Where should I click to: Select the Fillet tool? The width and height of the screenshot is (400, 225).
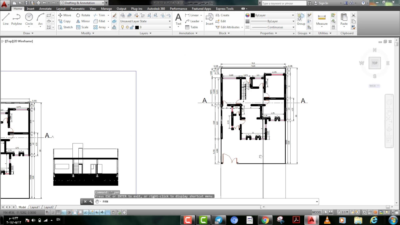(99, 21)
